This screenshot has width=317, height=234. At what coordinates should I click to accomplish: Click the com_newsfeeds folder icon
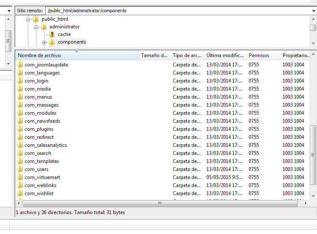tap(20, 121)
